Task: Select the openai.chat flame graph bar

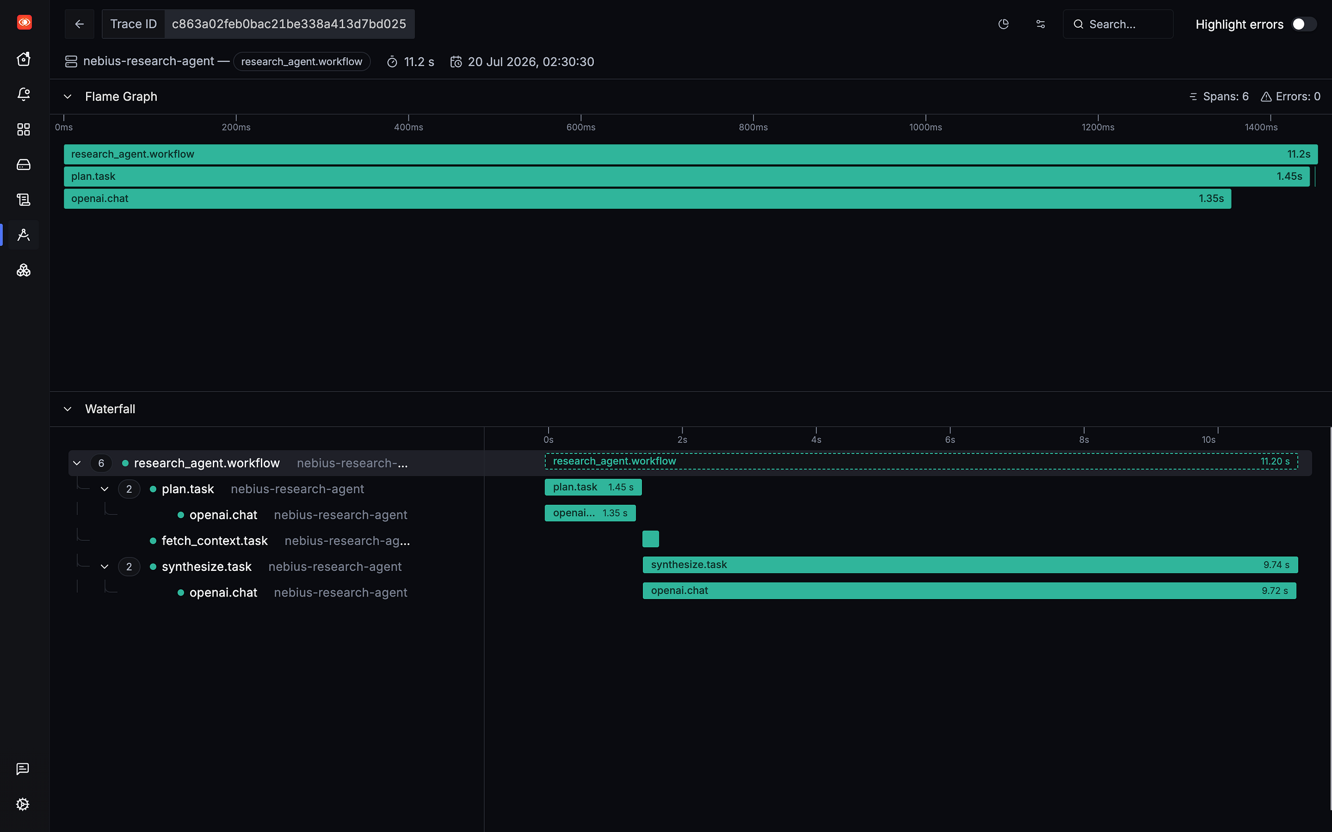Action: 647,199
